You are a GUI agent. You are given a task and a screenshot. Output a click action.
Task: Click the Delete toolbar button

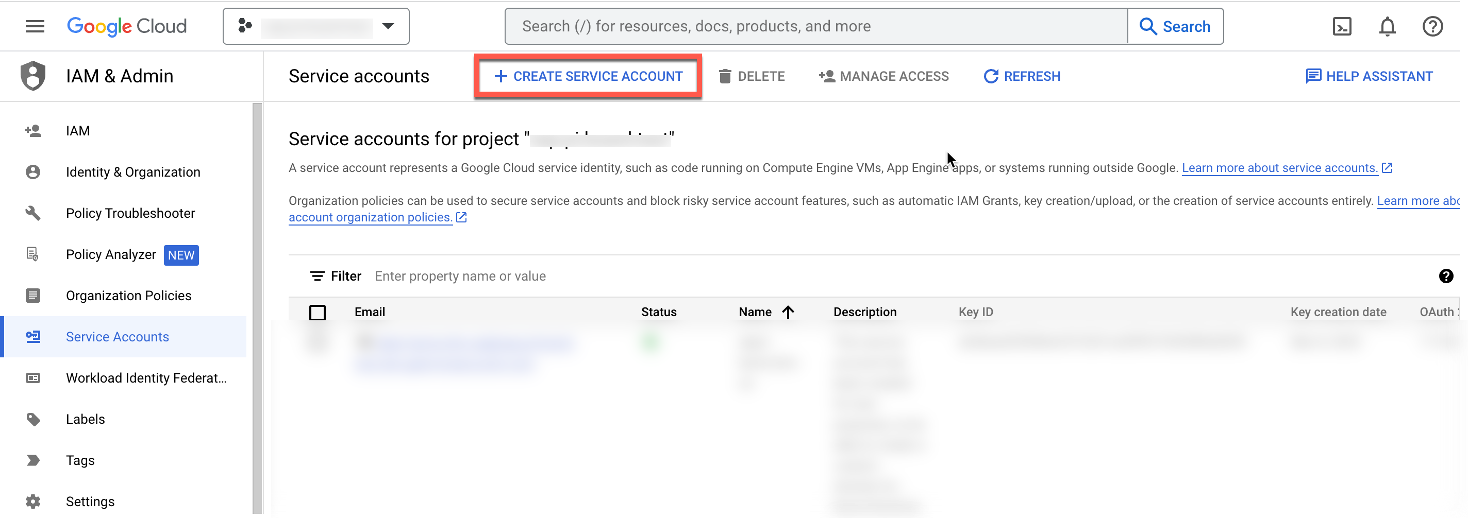752,76
